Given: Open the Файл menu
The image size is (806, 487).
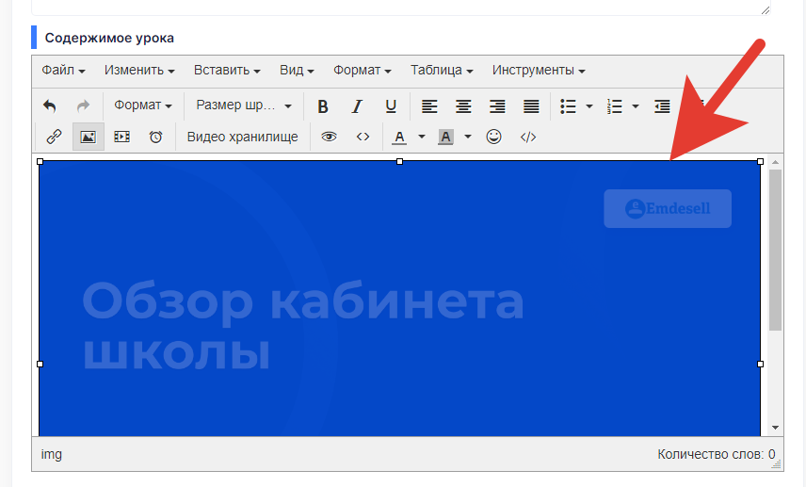Looking at the screenshot, I should click(63, 70).
